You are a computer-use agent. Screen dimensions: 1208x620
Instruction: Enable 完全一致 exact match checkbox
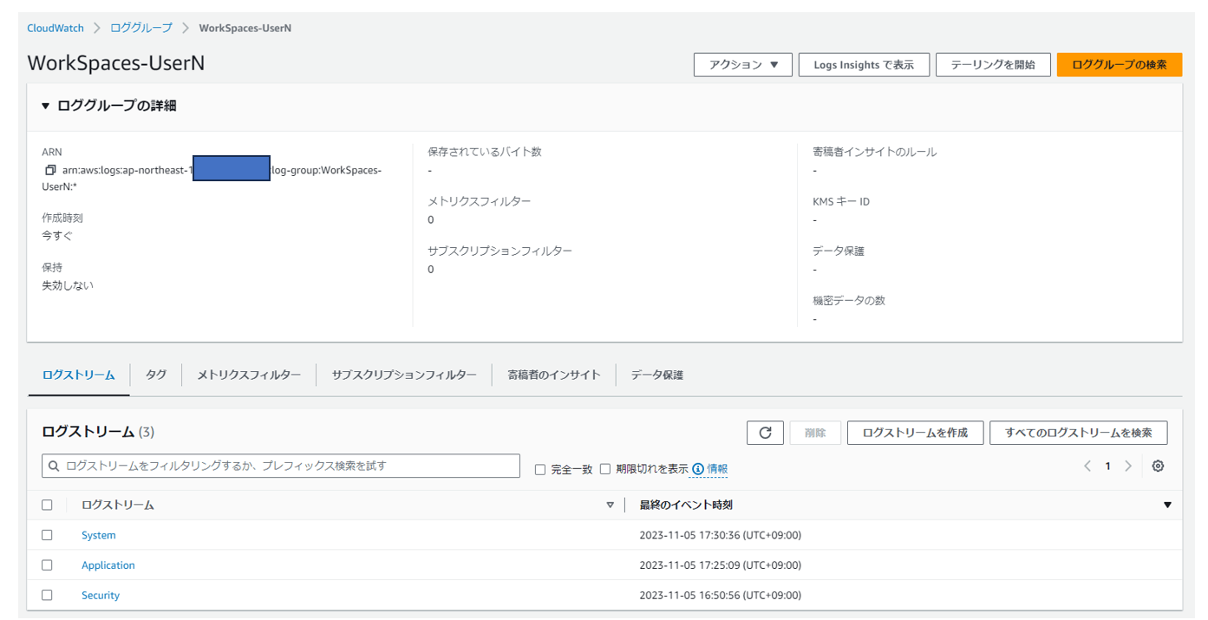[x=540, y=469]
